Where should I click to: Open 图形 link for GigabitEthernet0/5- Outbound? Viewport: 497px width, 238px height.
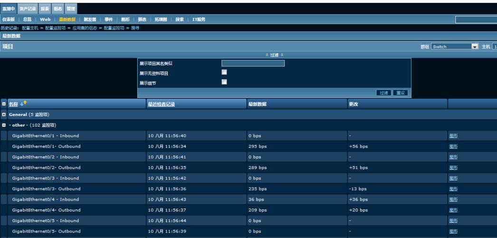pos(453,231)
